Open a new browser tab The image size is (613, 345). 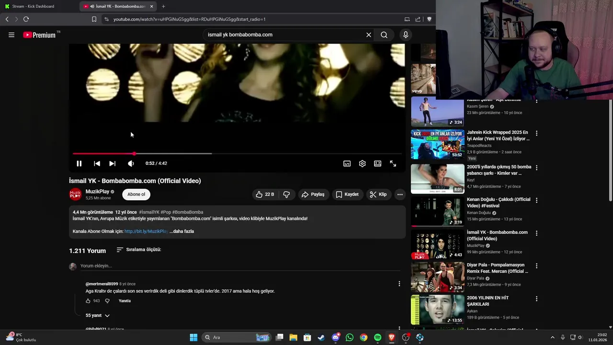click(x=163, y=6)
